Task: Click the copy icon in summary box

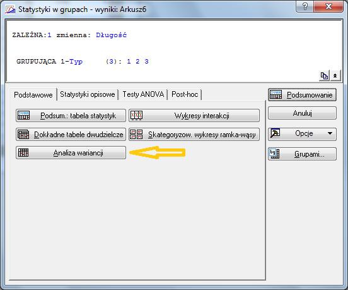Action: [x=324, y=76]
